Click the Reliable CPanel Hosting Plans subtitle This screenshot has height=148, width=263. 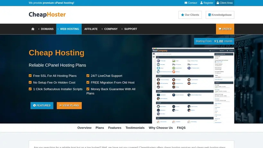click(57, 65)
